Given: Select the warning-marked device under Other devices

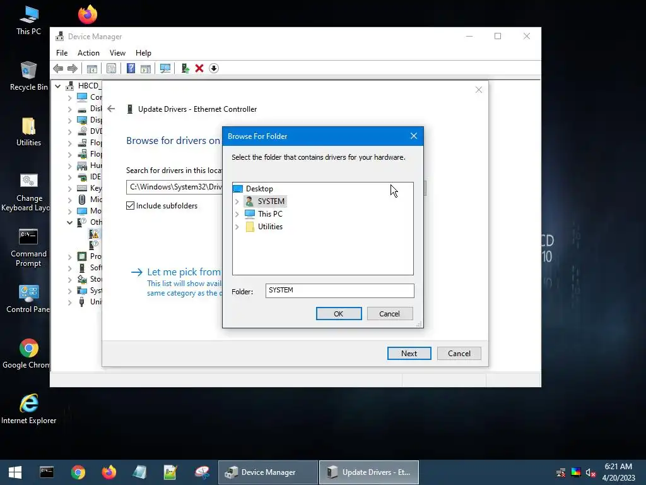Looking at the screenshot, I should (95, 234).
